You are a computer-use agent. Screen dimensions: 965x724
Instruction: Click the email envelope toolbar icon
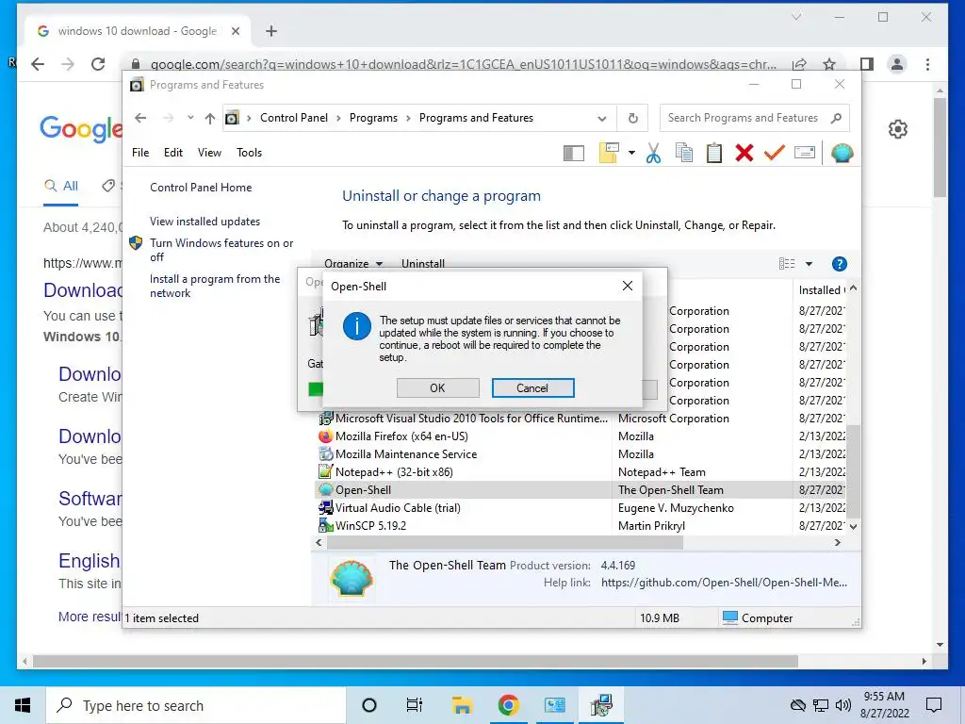(x=805, y=153)
